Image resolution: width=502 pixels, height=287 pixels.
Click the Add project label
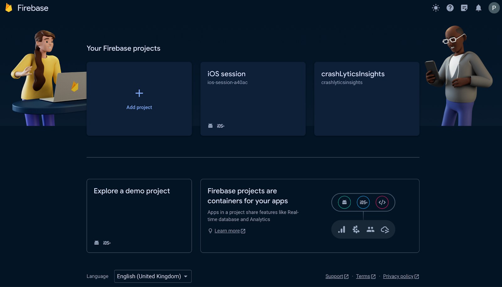pos(139,107)
